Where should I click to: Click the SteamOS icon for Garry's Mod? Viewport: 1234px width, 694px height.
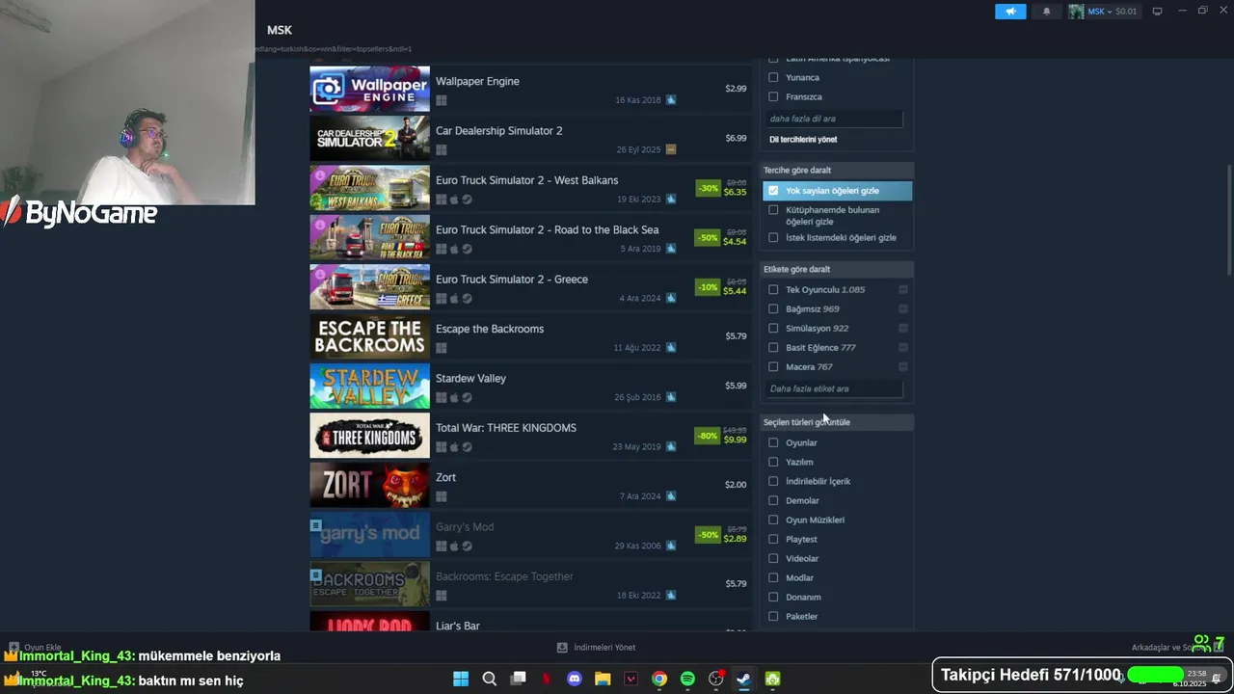(x=467, y=547)
